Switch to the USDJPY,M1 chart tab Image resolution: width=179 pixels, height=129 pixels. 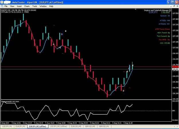7,126
